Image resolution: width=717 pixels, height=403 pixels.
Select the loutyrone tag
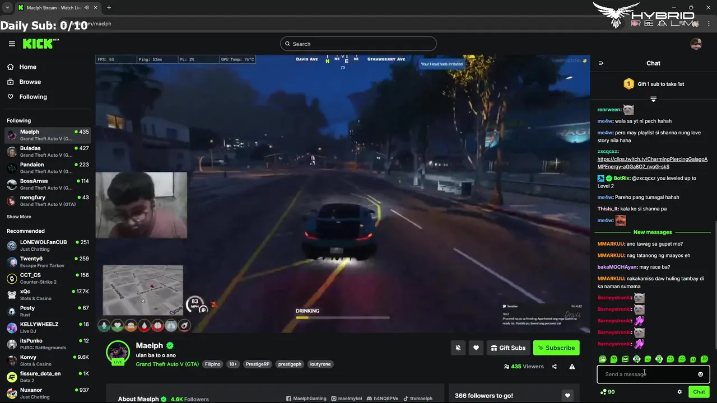[320, 364]
